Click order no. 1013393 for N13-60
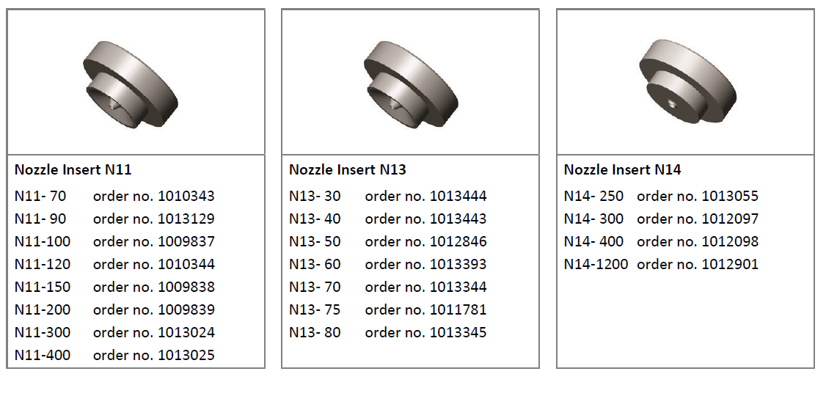 (x=425, y=264)
